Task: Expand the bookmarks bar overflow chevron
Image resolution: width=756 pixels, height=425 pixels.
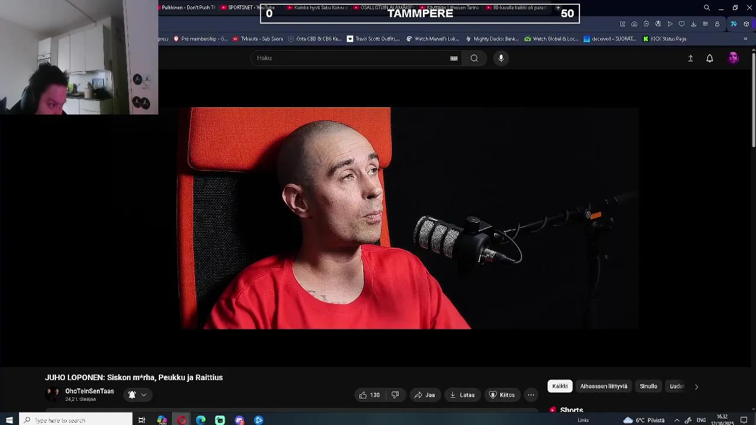Action: coord(745,39)
